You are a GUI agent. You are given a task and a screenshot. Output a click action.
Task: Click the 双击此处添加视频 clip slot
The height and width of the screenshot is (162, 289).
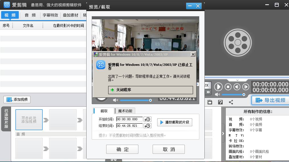coord(29,120)
